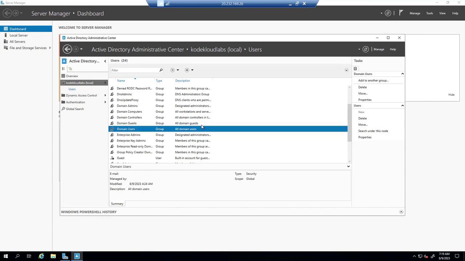This screenshot has width=465, height=261.
Task: Open the Tools menu in Server Manager
Action: pos(429,13)
